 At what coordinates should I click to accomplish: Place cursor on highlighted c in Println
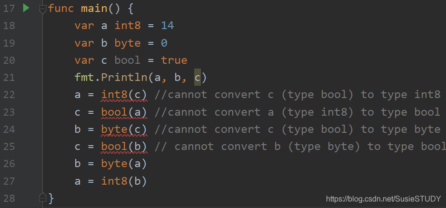[x=198, y=78]
